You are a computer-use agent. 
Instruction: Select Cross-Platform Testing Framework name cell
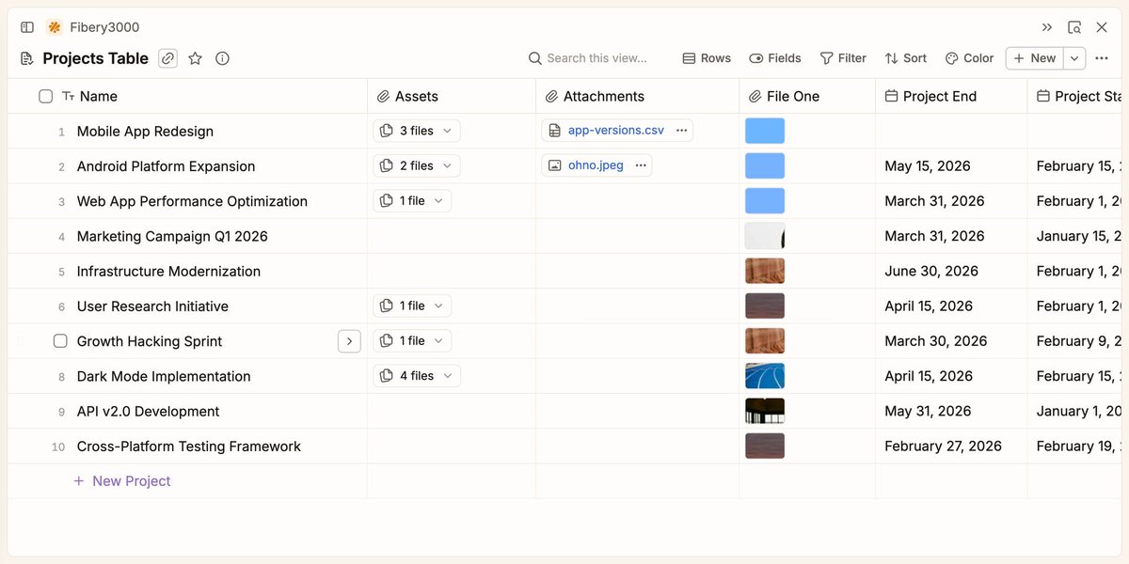coord(189,446)
